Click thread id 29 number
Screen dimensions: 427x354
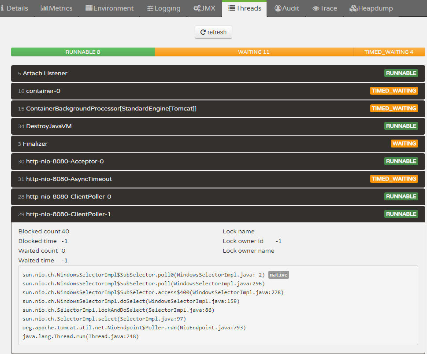pyautogui.click(x=21, y=214)
